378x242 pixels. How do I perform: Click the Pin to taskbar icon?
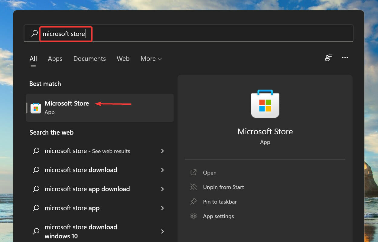point(194,201)
